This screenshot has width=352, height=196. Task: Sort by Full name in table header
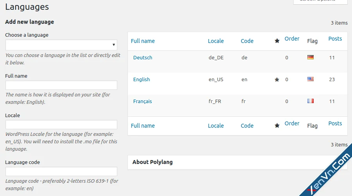coord(143,41)
